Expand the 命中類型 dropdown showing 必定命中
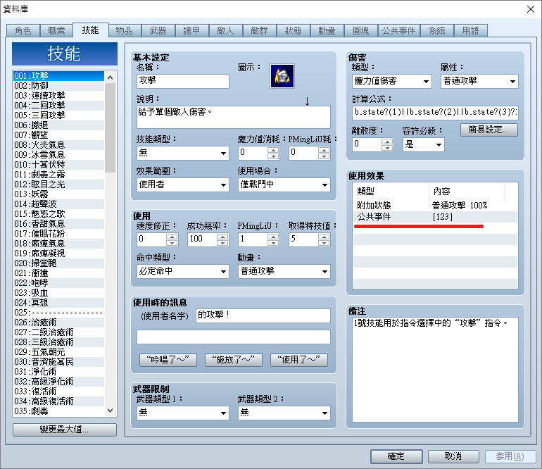Screen dimensions: 542x469 point(183,272)
